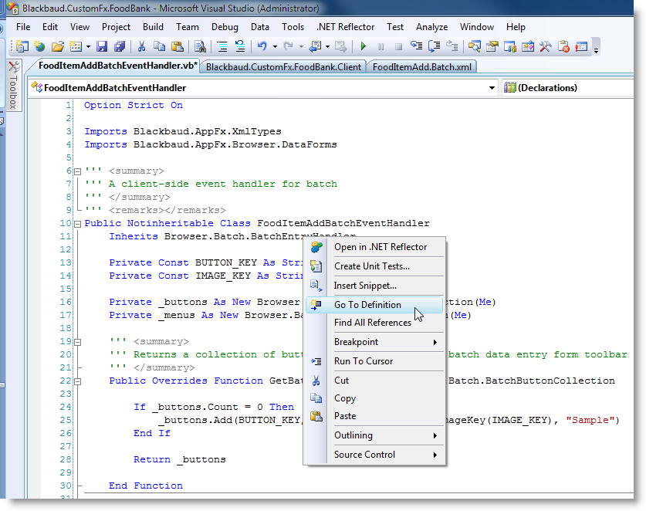Viewport: 646px width, 511px height.
Task: Collapse the summary comment at line 19
Action: [x=77, y=342]
